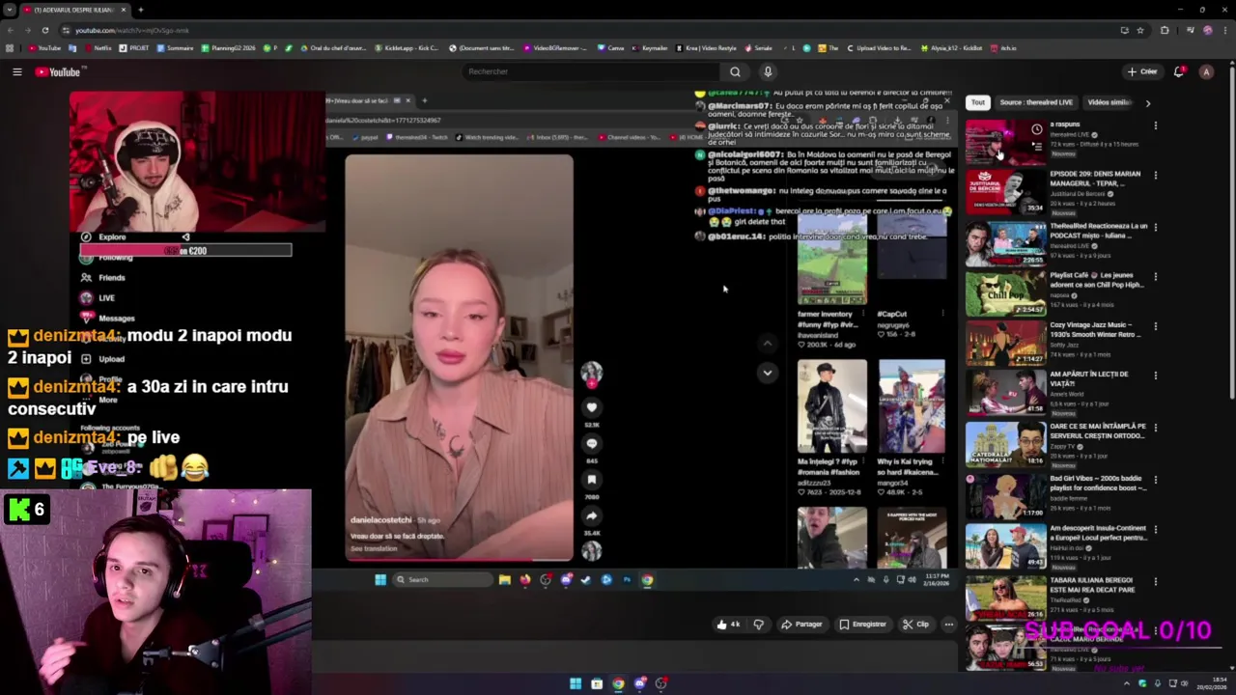Select the Source : therealred LIVE chip
Viewport: 1236px width, 695px height.
pyautogui.click(x=1036, y=102)
